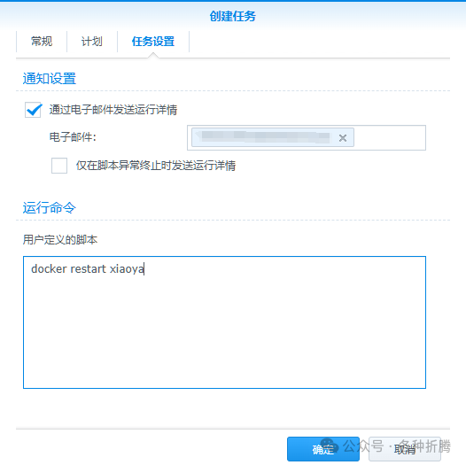The height and width of the screenshot is (465, 466).
Task: Click the 运行命令 section heading
Action: 50,207
